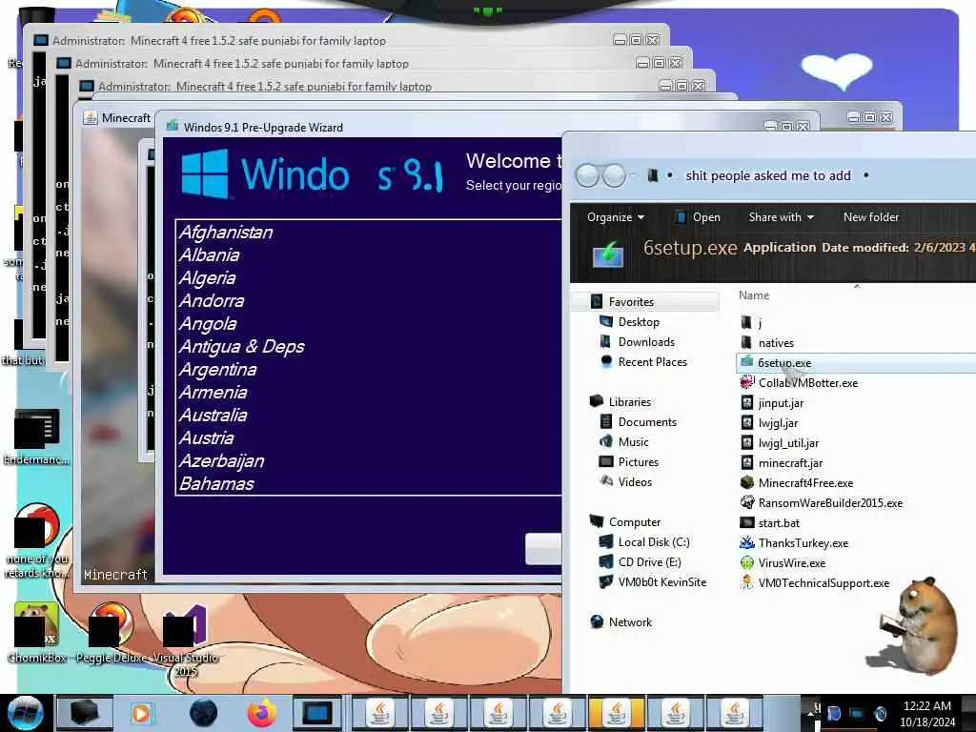This screenshot has height=732, width=976.
Task: Open Desktop in the navigation pane
Action: [638, 322]
